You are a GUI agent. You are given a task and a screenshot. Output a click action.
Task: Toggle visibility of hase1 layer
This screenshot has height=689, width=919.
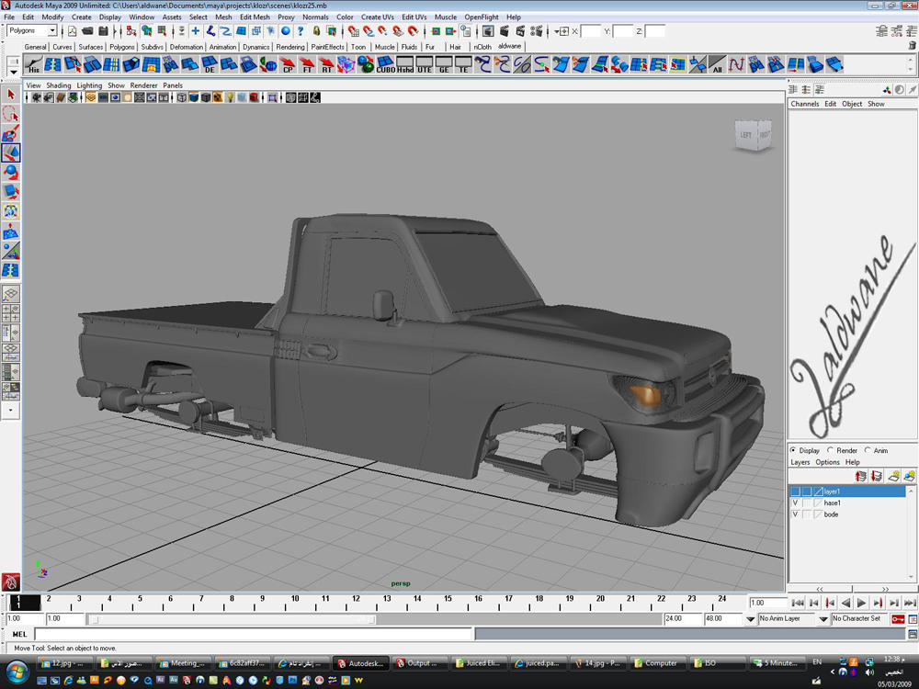point(795,503)
